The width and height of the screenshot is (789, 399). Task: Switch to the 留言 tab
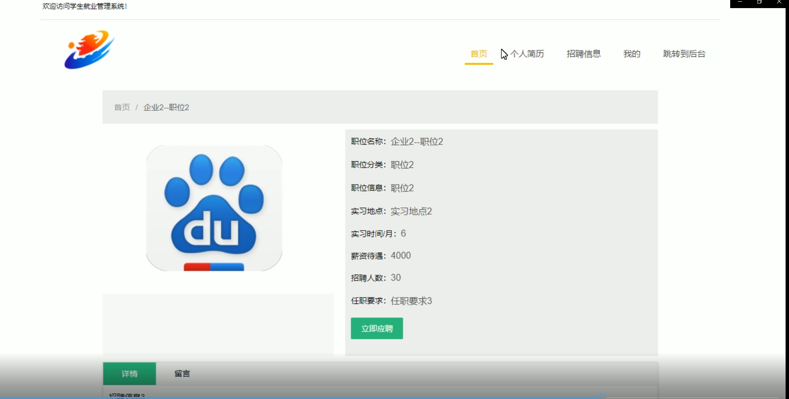(182, 374)
